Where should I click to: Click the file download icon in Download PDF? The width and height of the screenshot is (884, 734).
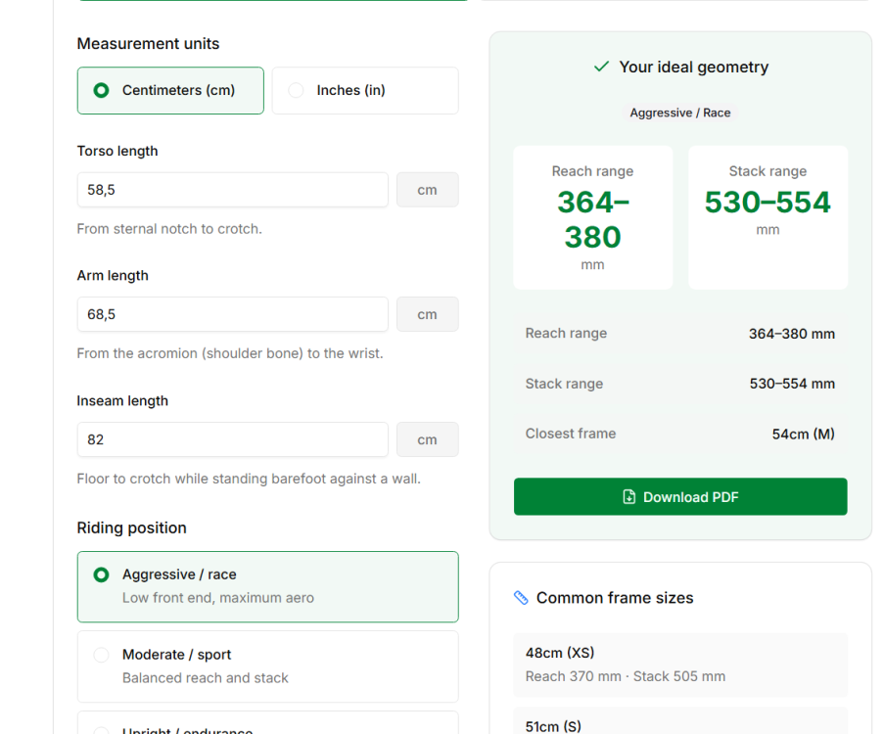628,496
